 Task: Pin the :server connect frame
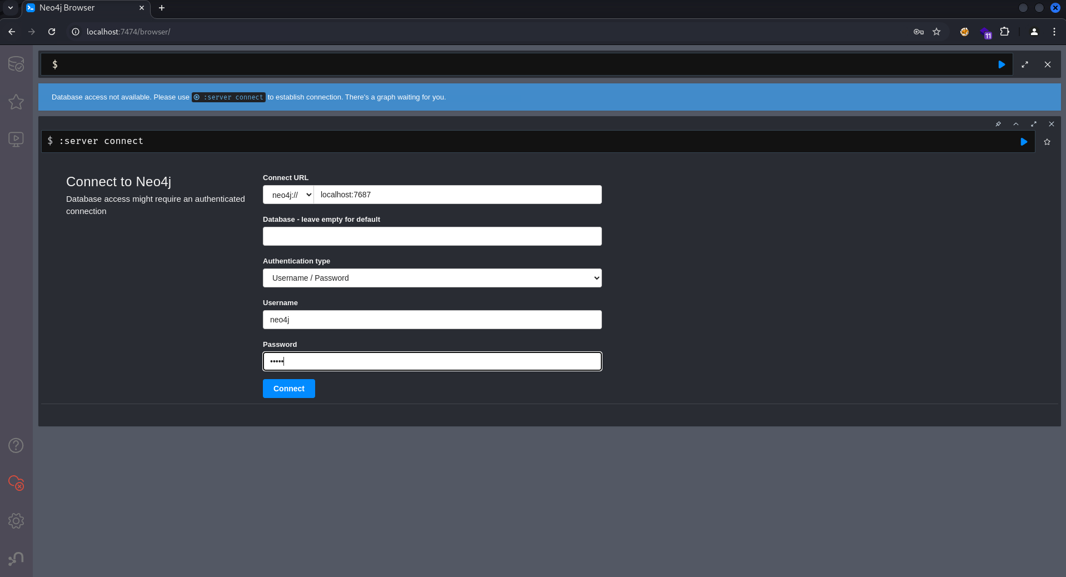[998, 124]
